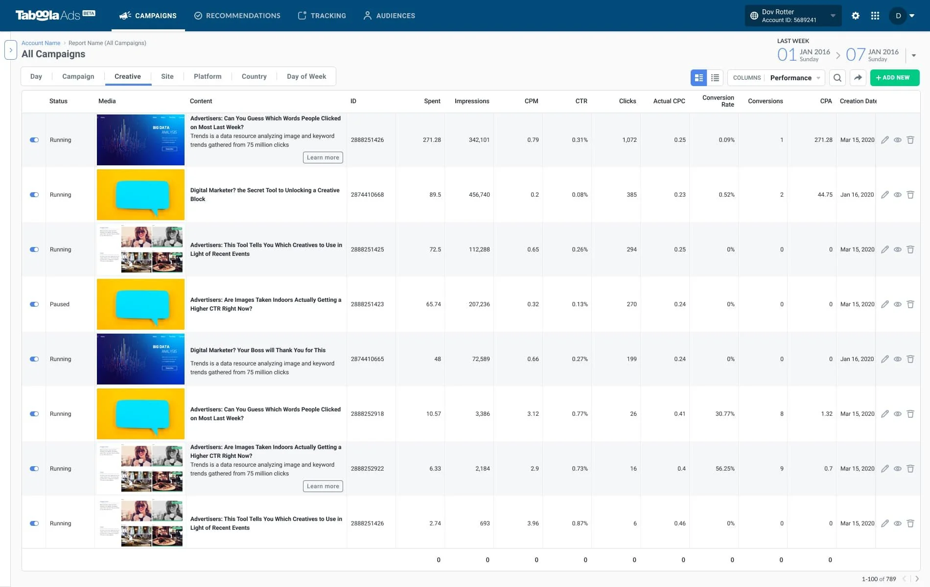Screen dimensions: 930x587
Task: Click the Account Name breadcrumb link
Action: pos(41,43)
